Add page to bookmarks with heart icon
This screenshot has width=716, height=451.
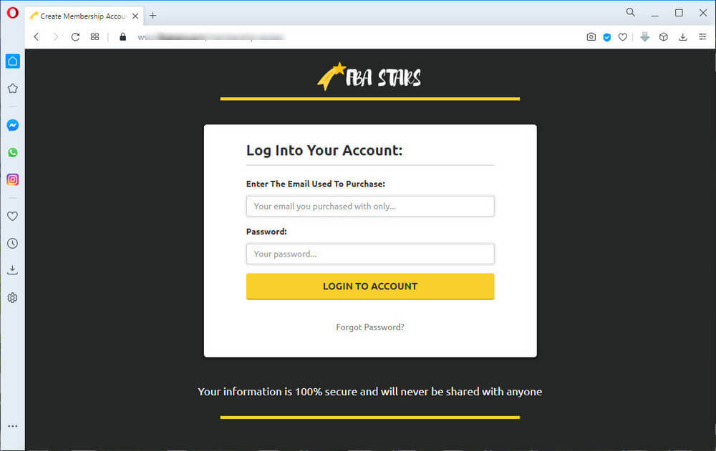(623, 37)
